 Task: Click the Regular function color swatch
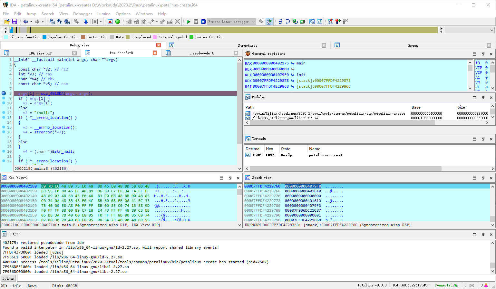point(44,37)
